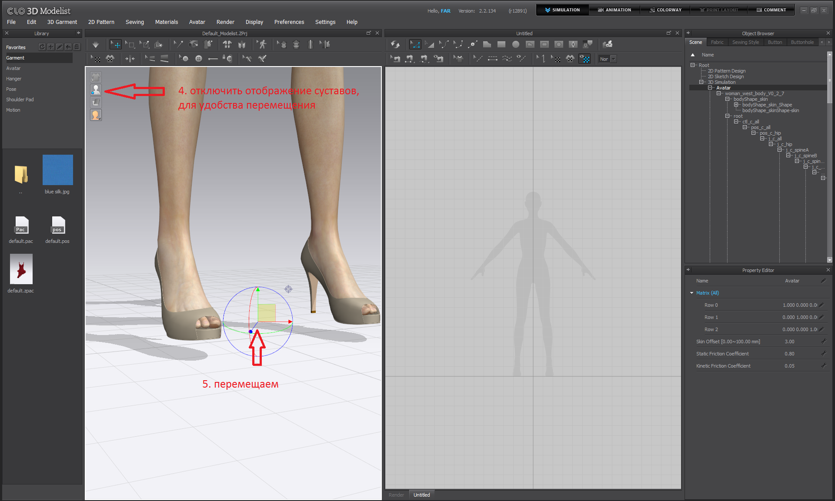Viewport: 835px width, 501px height.
Task: Toggle garment display icon in 3D view
Action: (96, 77)
